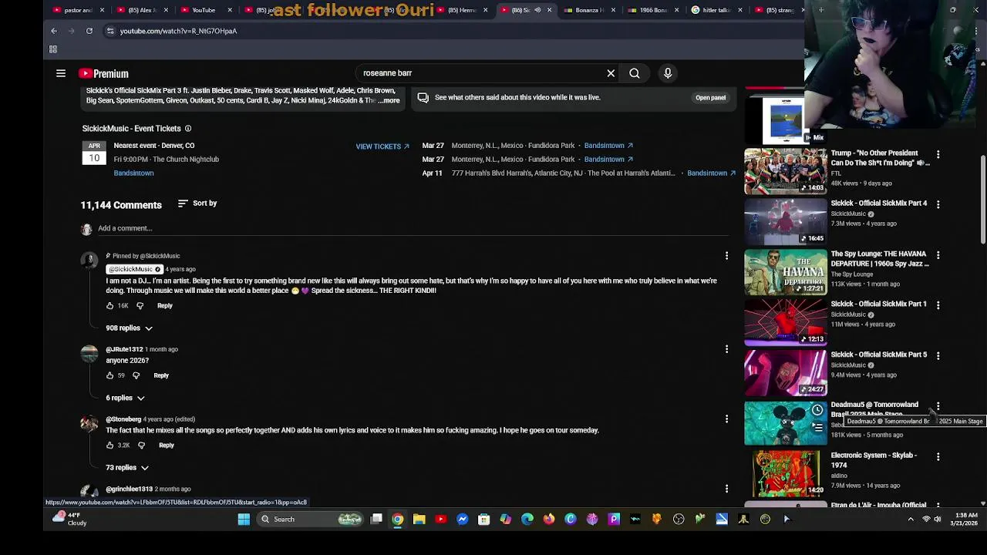This screenshot has height=555, width=987.
Task: Reply to the pinned SickickMusic comment
Action: pyautogui.click(x=165, y=306)
